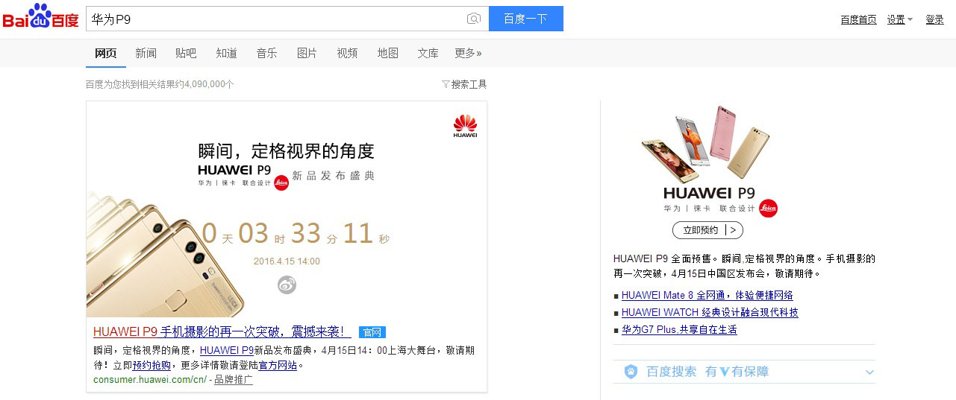Open the HUAWEI P9 手机摄影 headline link
The height and width of the screenshot is (400, 956).
[x=222, y=331]
